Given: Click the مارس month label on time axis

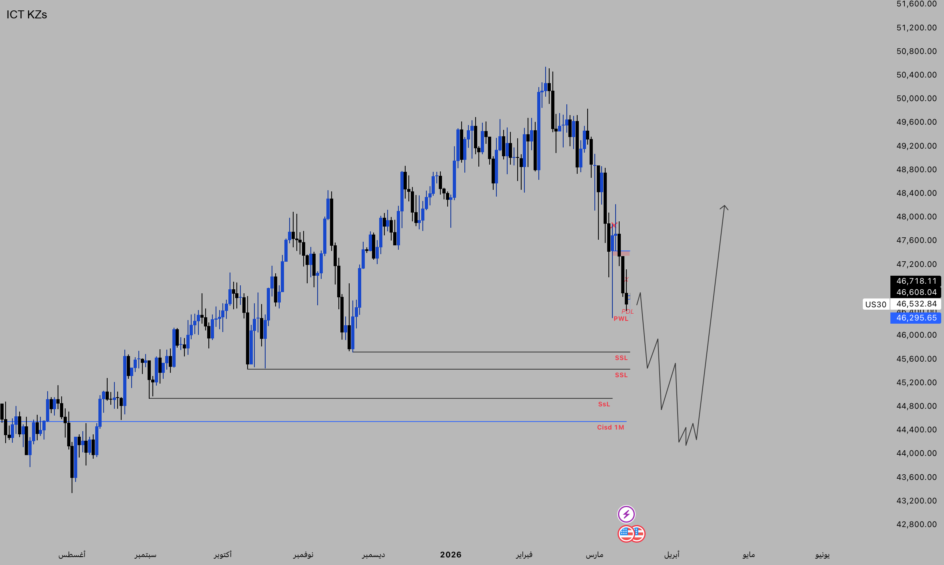Looking at the screenshot, I should point(594,555).
